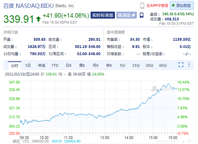Click the change value +41.90(+14.06%)

66,16
